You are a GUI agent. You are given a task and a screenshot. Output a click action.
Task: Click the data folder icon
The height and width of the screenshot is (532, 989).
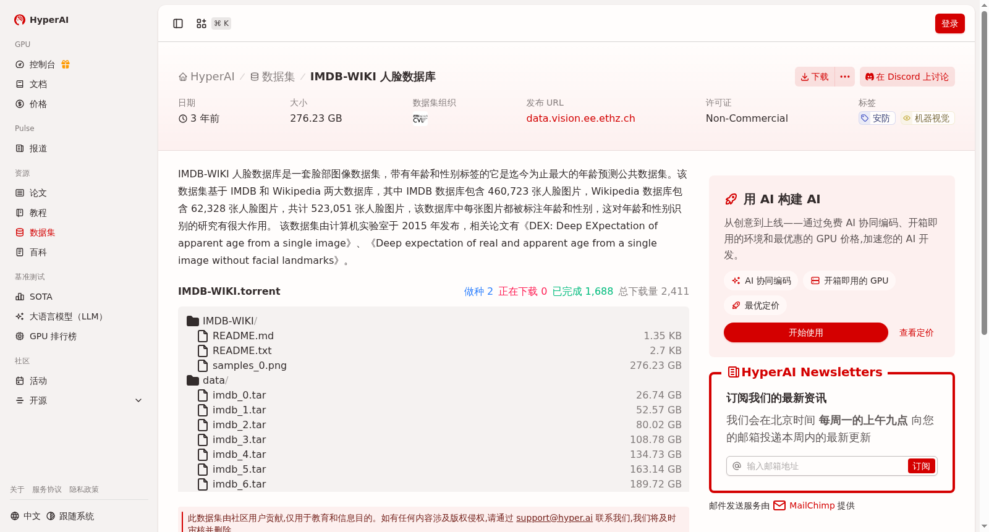click(193, 380)
